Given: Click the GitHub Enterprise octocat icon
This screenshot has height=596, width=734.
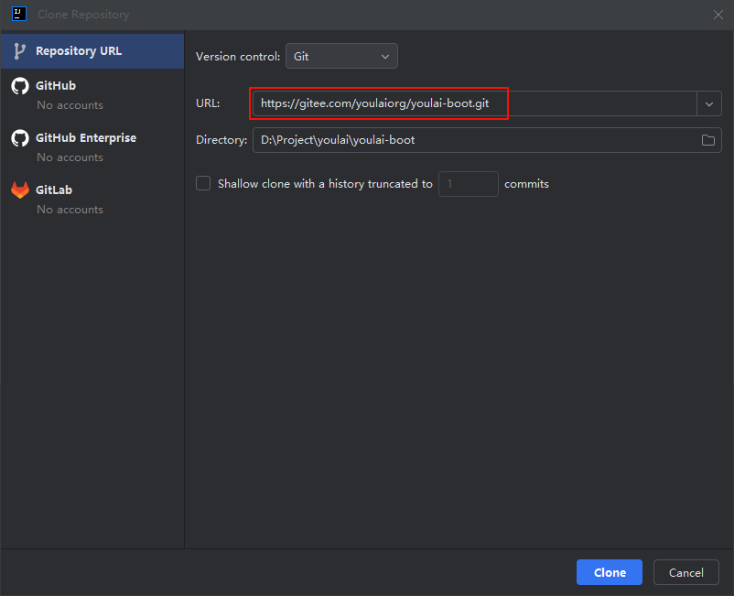Looking at the screenshot, I should pyautogui.click(x=20, y=138).
